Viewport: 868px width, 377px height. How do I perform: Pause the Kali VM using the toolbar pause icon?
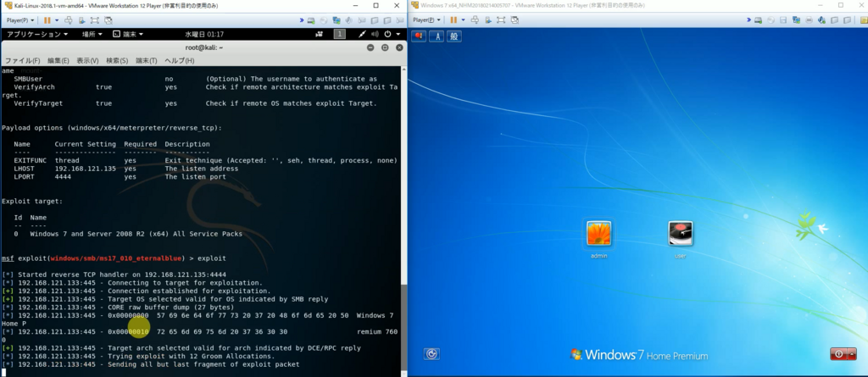[x=47, y=20]
